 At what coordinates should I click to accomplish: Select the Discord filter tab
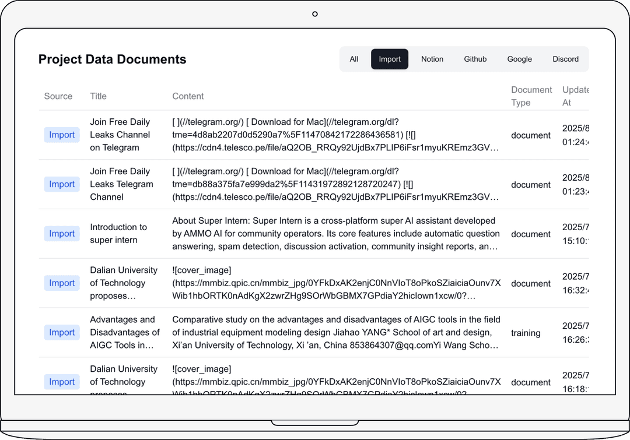(x=565, y=59)
